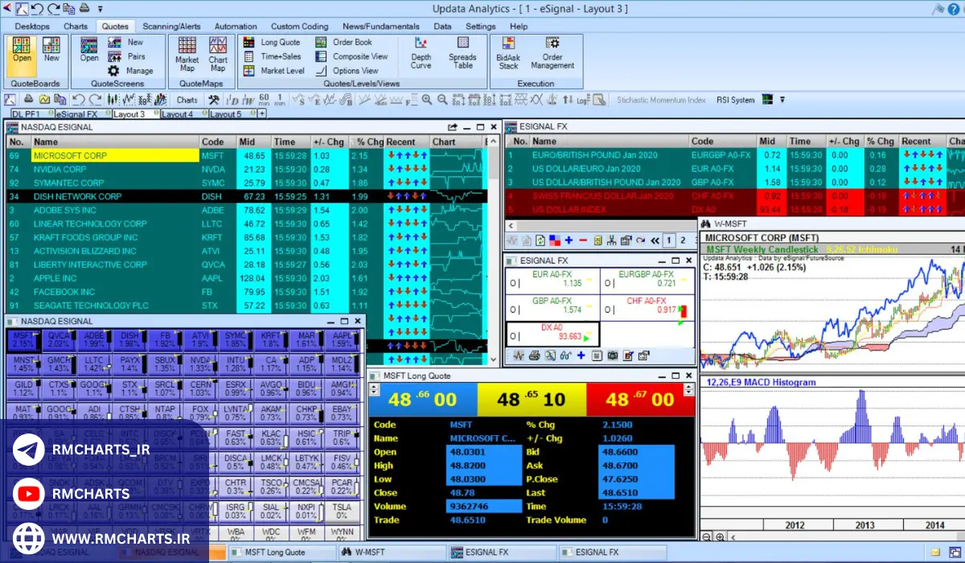Click the zoom in magnifier toolbar icon
965x563 pixels.
(426, 101)
